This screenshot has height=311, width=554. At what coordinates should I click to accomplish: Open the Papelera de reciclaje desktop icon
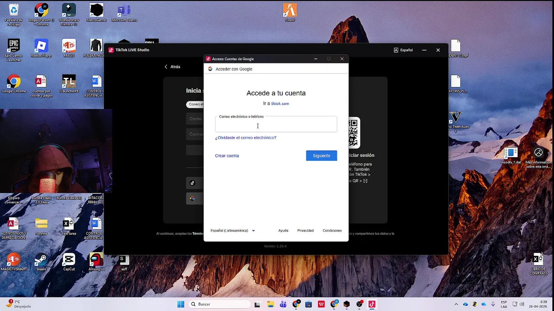point(14,14)
